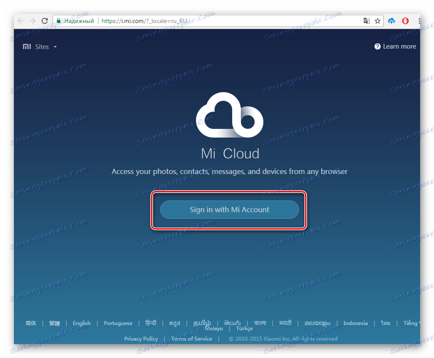This screenshot has height=358, width=434.
Task: Switch language to Traditional Chinese 繁體
Action: 54,323
